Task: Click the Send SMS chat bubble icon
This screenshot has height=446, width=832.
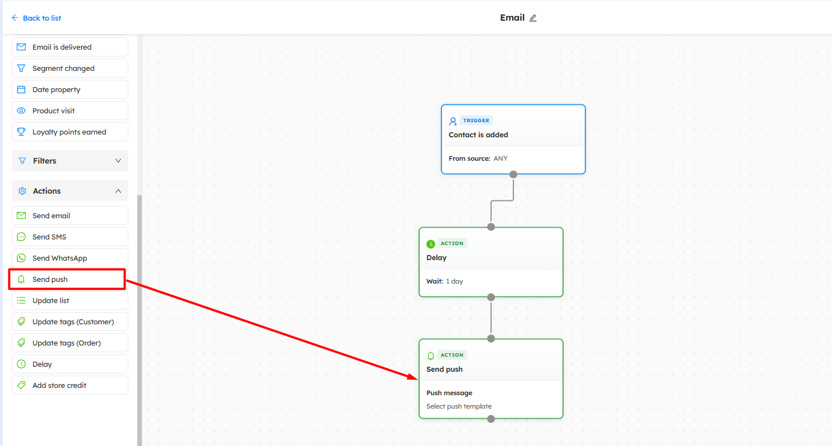Action: click(21, 237)
